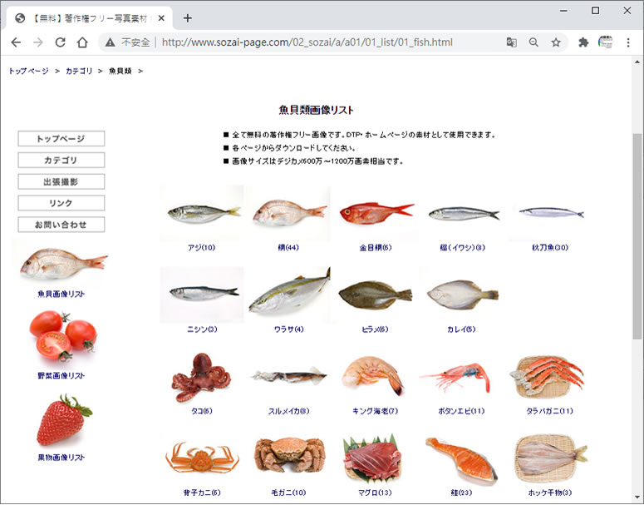Click the アジ horse mackerel photo
Image resolution: width=644 pixels, height=505 pixels.
tap(202, 213)
